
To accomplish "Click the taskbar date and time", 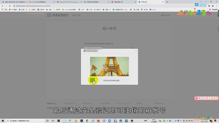I will click(204, 121).
